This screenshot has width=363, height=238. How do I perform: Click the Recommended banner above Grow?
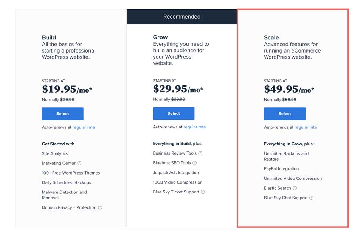[182, 17]
